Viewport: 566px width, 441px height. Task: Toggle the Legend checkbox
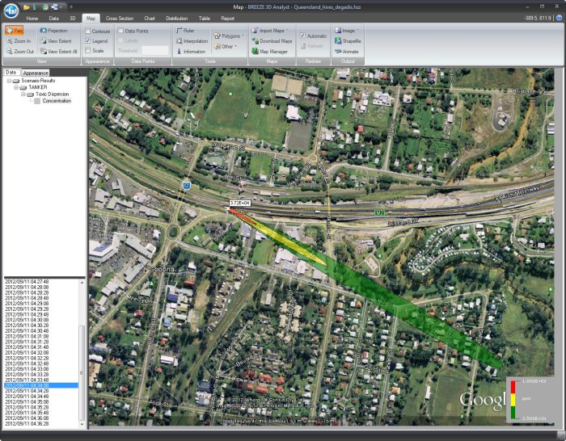pos(88,40)
